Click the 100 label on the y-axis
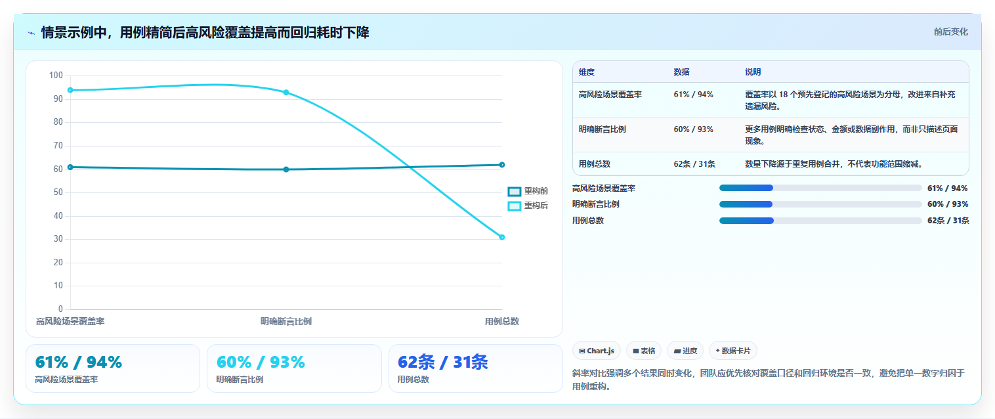995x419 pixels. coord(56,76)
